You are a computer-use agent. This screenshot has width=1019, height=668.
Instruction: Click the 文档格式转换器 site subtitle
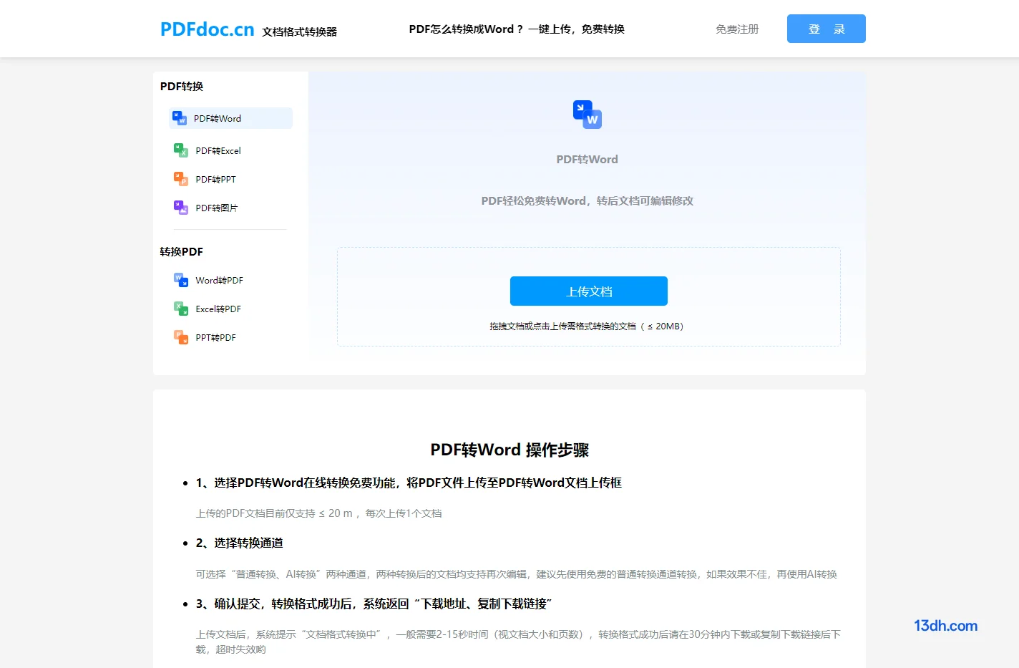point(299,32)
